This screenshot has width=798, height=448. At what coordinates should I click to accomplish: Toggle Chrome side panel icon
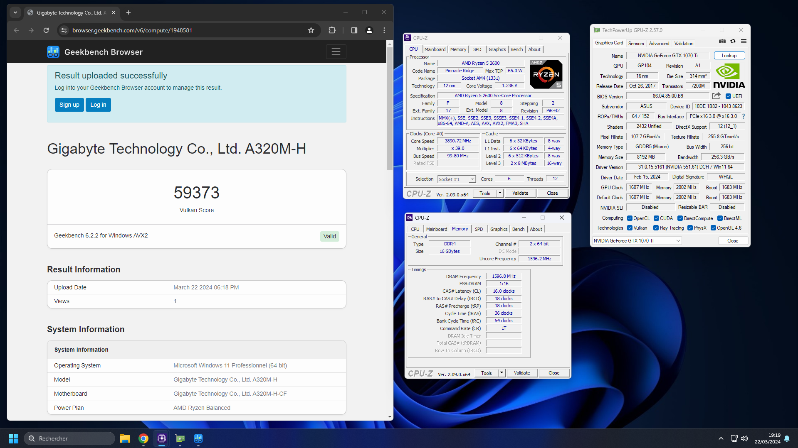click(x=354, y=30)
